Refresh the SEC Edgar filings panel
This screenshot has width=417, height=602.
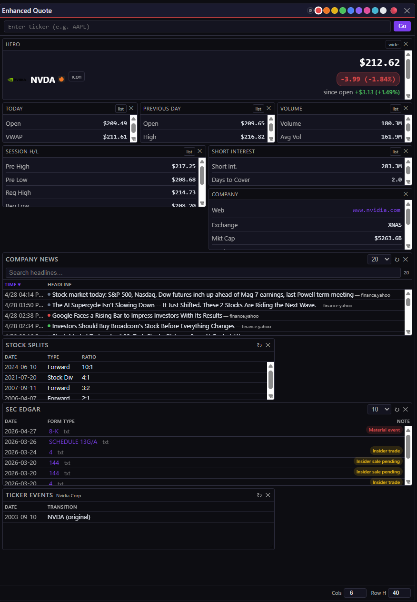pyautogui.click(x=397, y=410)
